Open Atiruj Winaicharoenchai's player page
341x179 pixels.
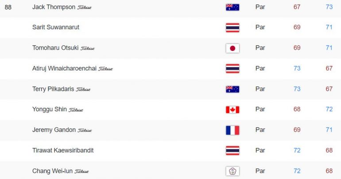pyautogui.click(x=64, y=68)
